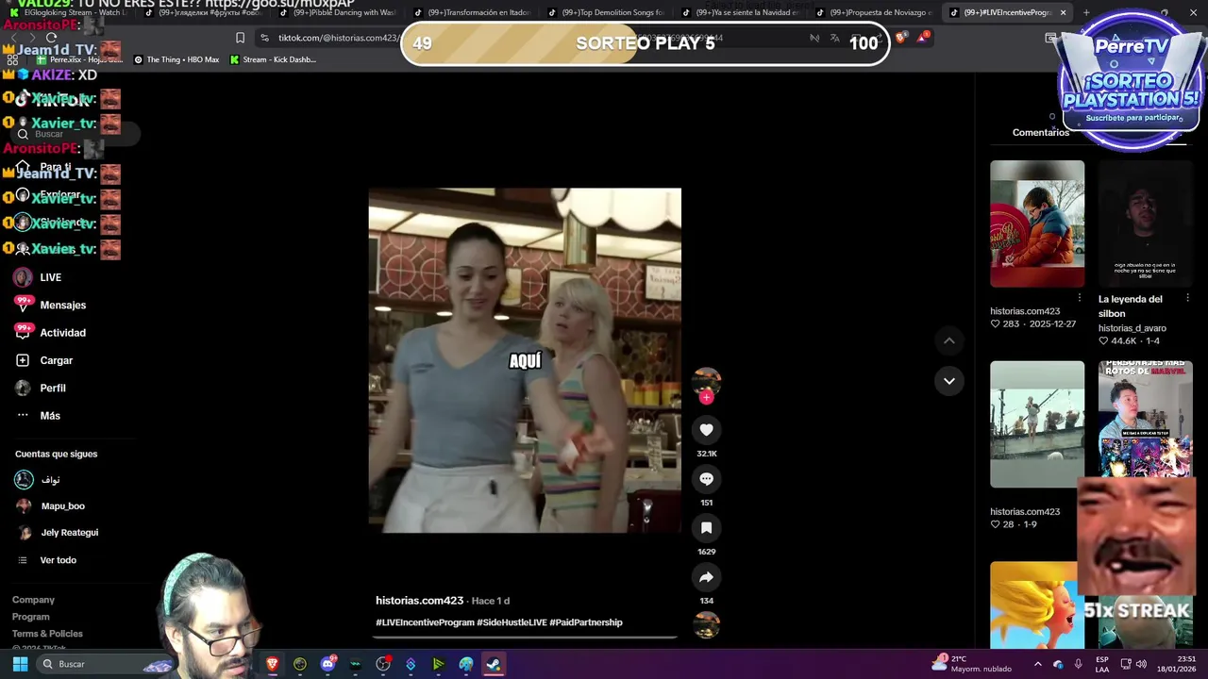This screenshot has width=1208, height=679.
Task: Open LIVE in TikTok sidebar
Action: (x=51, y=277)
